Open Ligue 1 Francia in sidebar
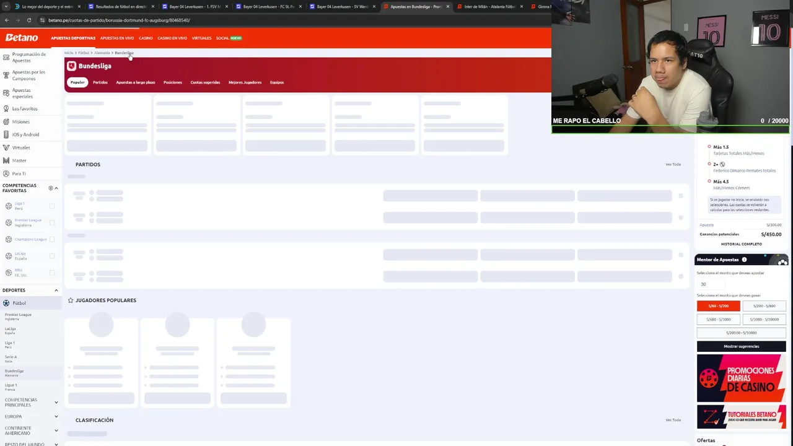The image size is (793, 446). tap(11, 387)
